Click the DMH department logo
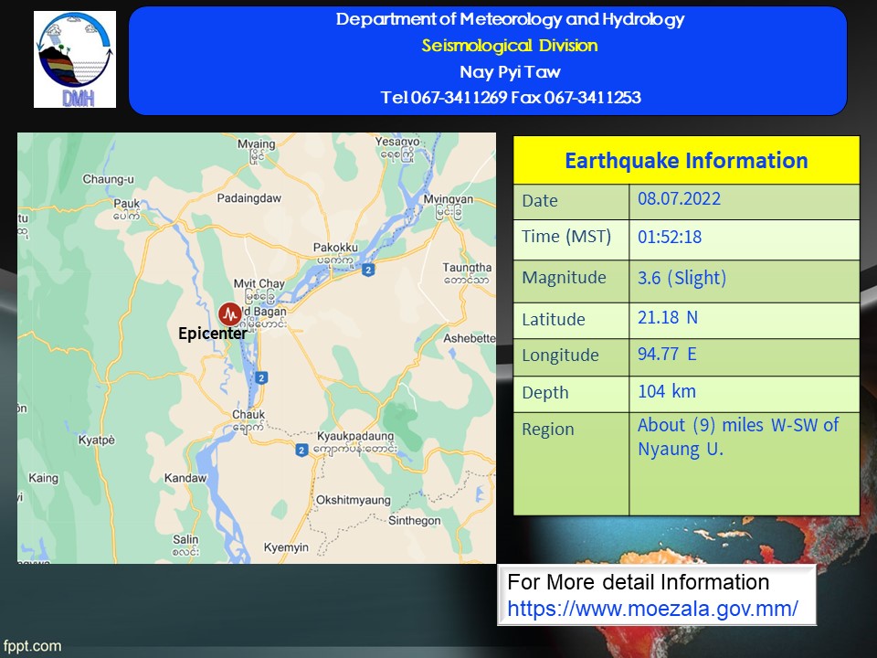This screenshot has width=877, height=658. (75, 59)
